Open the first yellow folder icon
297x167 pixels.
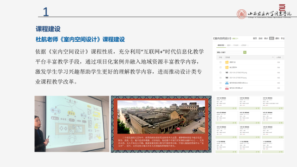(227, 62)
